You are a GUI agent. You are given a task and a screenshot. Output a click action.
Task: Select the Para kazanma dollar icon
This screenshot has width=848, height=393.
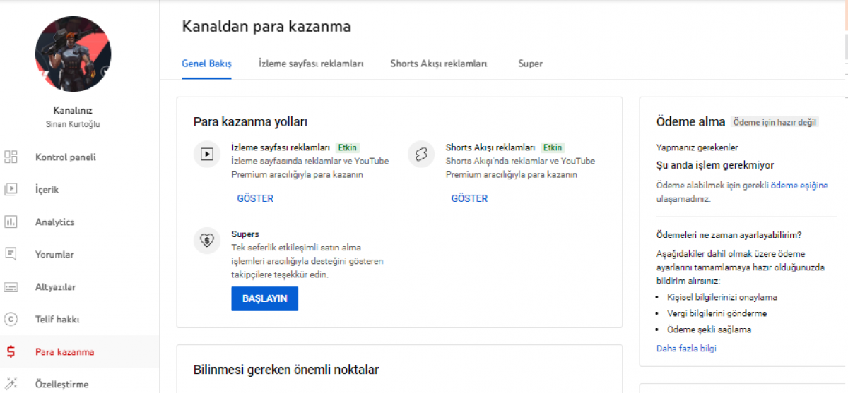(11, 351)
